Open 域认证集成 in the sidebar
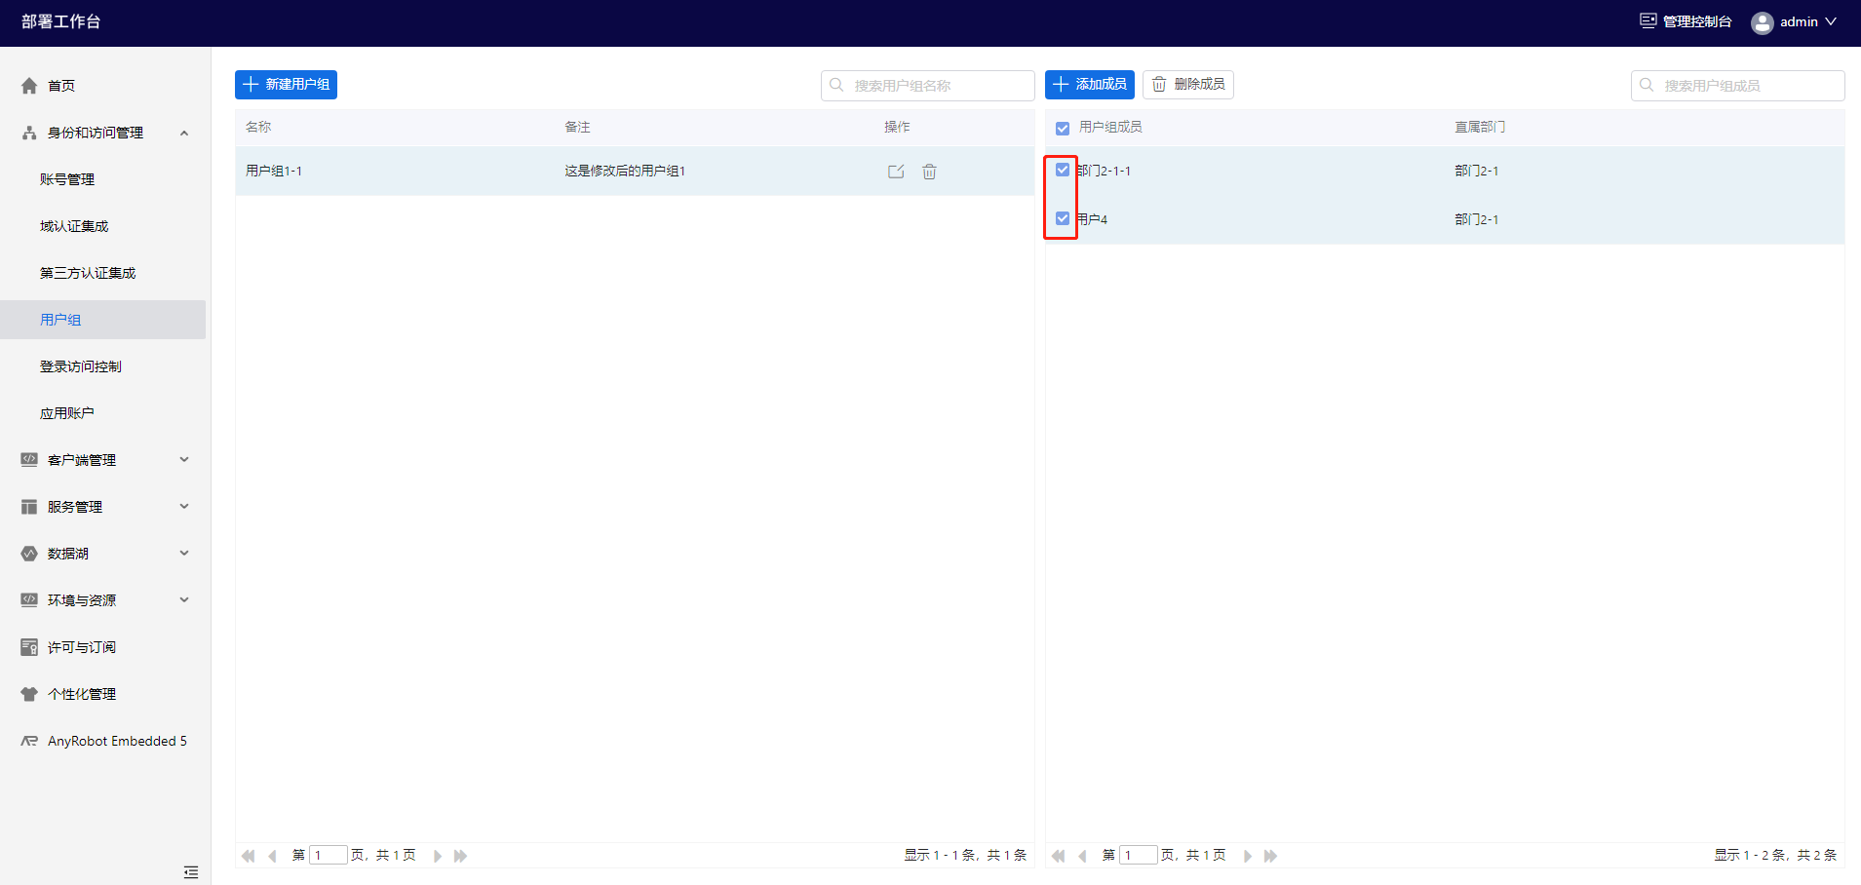The image size is (1861, 885). [74, 226]
